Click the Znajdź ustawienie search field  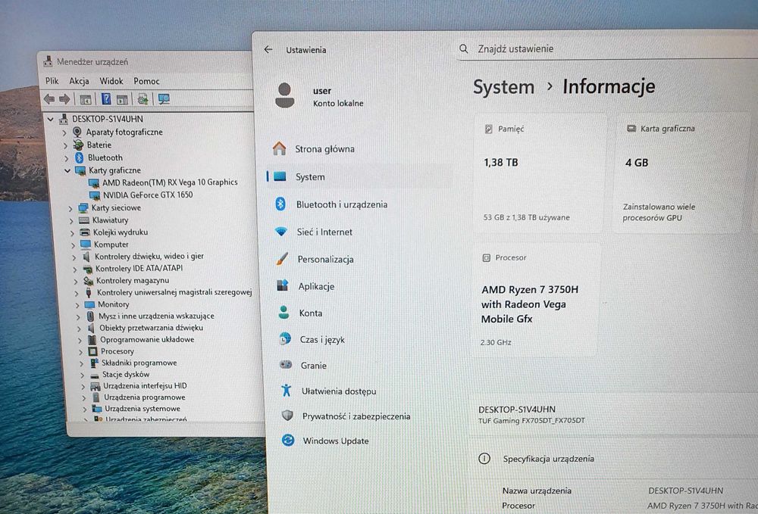pos(606,48)
